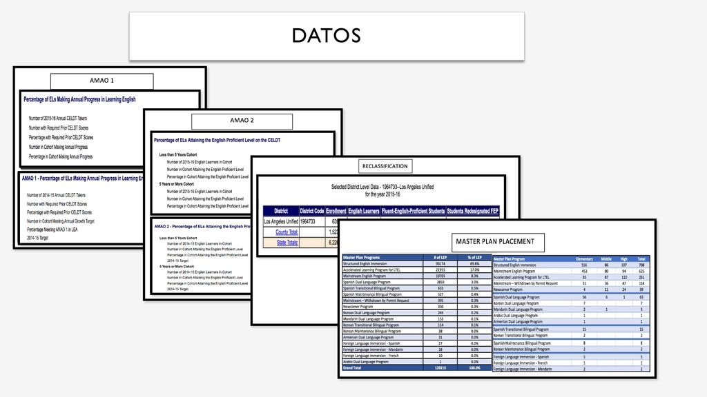Click 'Number of 2014-15 Annual CELDT Takers'
707x397 pixels.
pos(56,195)
